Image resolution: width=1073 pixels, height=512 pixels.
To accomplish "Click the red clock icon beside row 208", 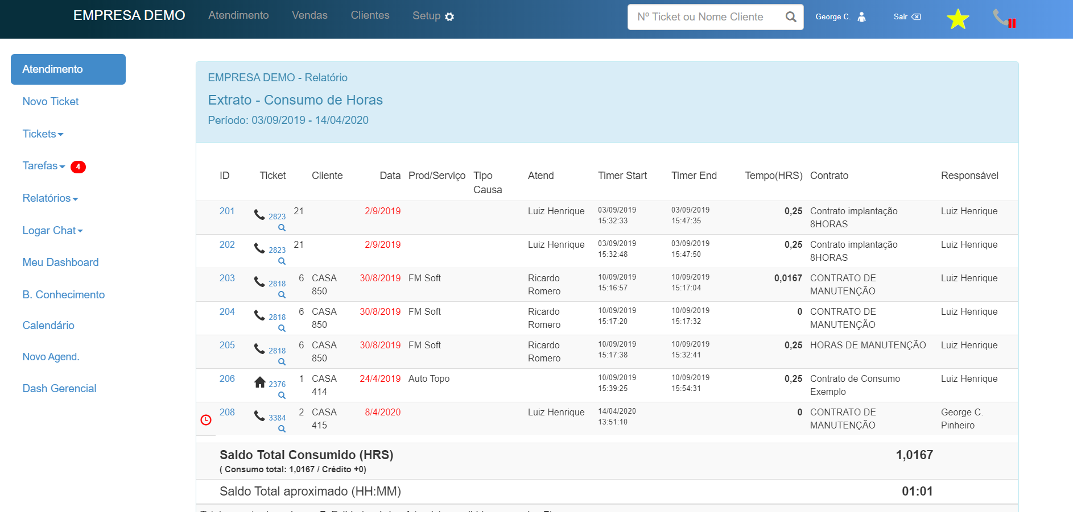I will coord(206,420).
